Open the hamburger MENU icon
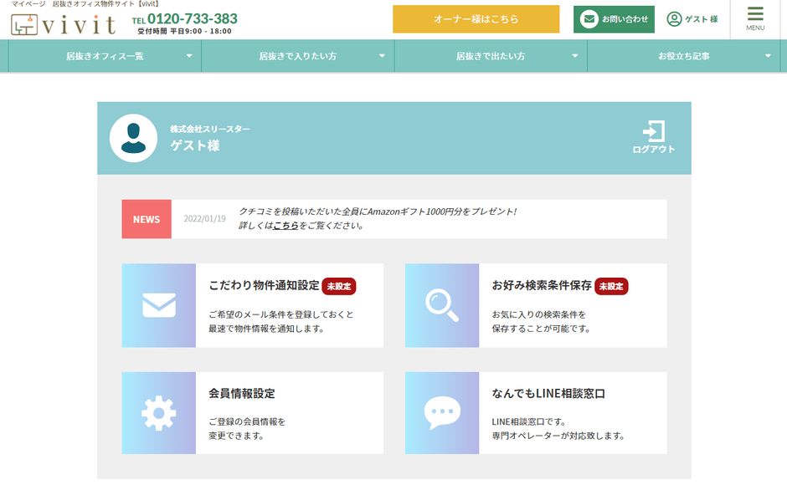 click(x=755, y=18)
